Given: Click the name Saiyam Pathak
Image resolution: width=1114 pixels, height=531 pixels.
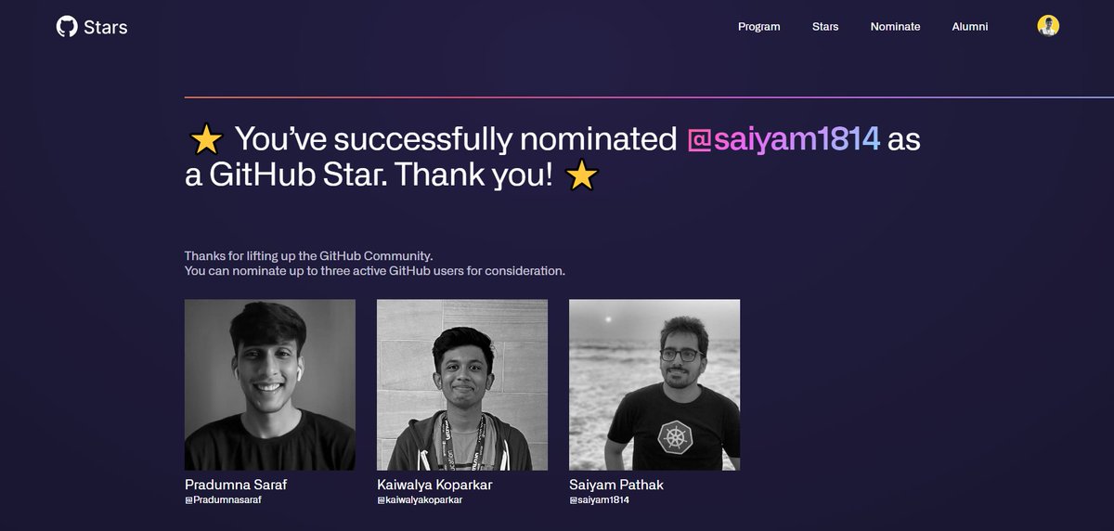Looking at the screenshot, I should click(x=616, y=485).
